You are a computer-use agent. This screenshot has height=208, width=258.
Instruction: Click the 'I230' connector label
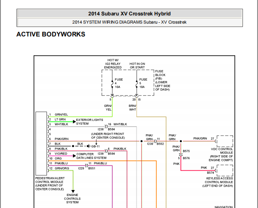tap(150, 144)
